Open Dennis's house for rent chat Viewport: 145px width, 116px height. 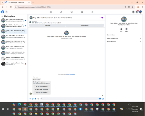[14, 53]
